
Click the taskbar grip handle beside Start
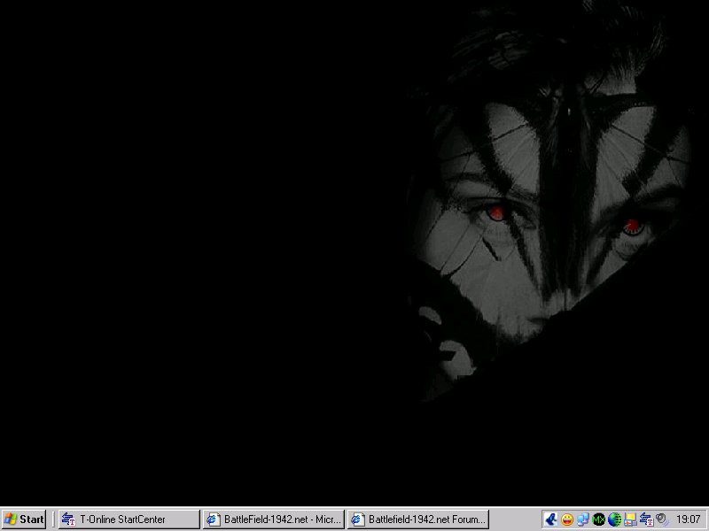pyautogui.click(x=53, y=519)
